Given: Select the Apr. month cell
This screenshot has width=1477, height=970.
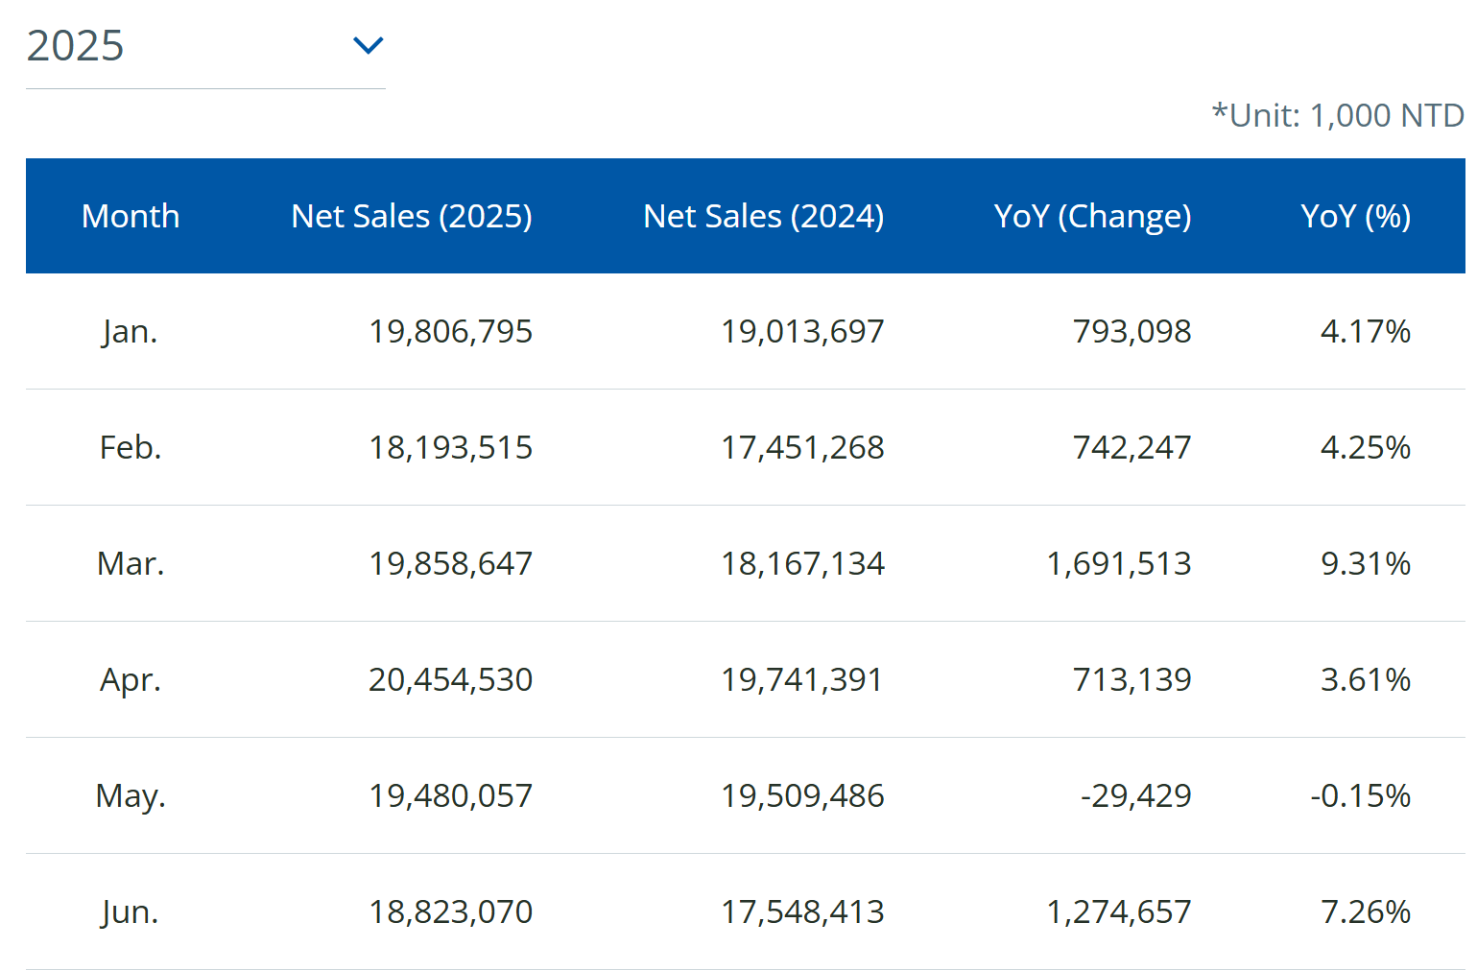Looking at the screenshot, I should 131,679.
